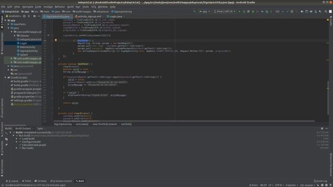Open the File menu
This screenshot has height=187, width=333.
click(x=3, y=7)
